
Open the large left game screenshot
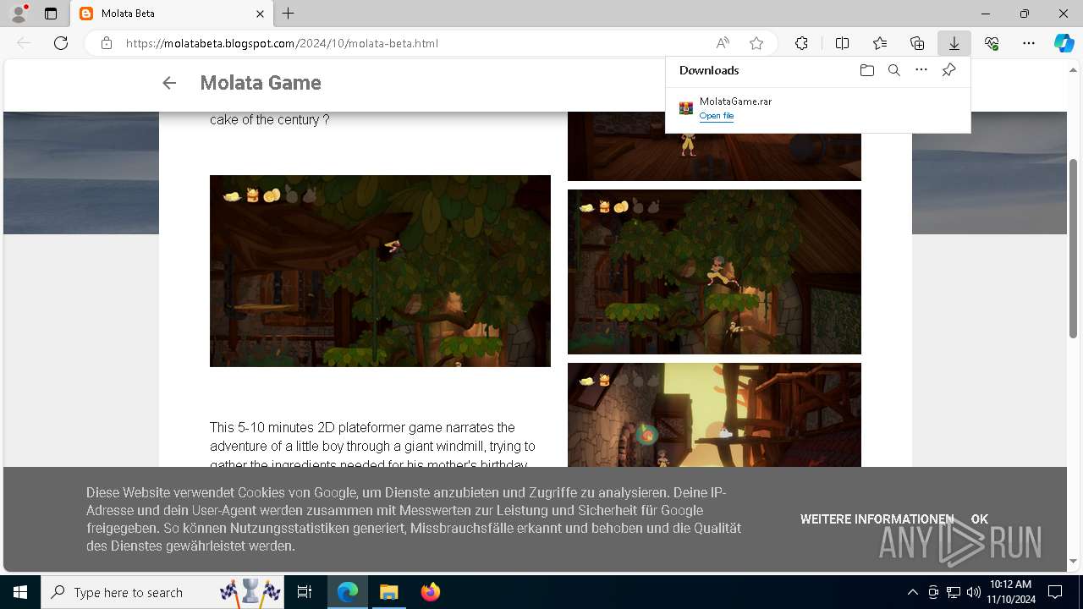click(380, 271)
